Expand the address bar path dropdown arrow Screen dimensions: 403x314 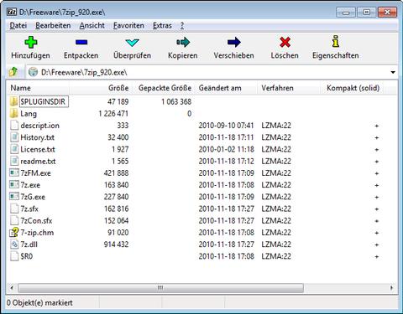point(393,72)
